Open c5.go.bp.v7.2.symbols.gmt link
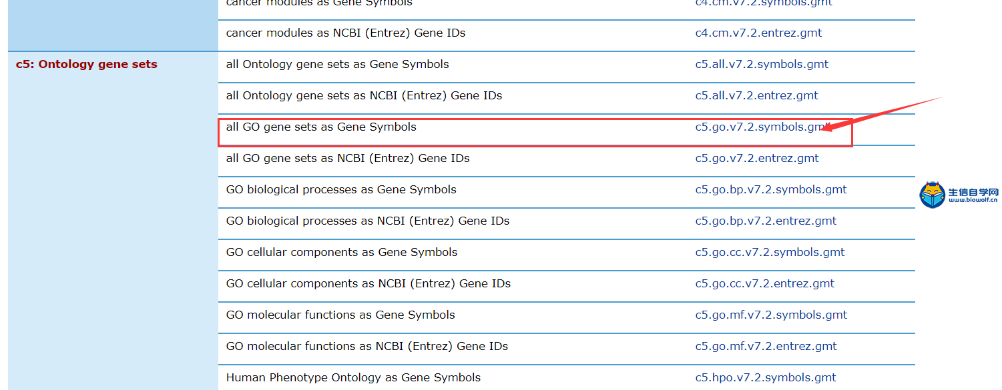 771,190
